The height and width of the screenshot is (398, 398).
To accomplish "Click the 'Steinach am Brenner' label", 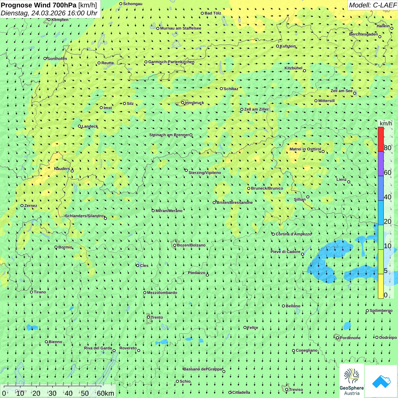I will (x=169, y=135).
